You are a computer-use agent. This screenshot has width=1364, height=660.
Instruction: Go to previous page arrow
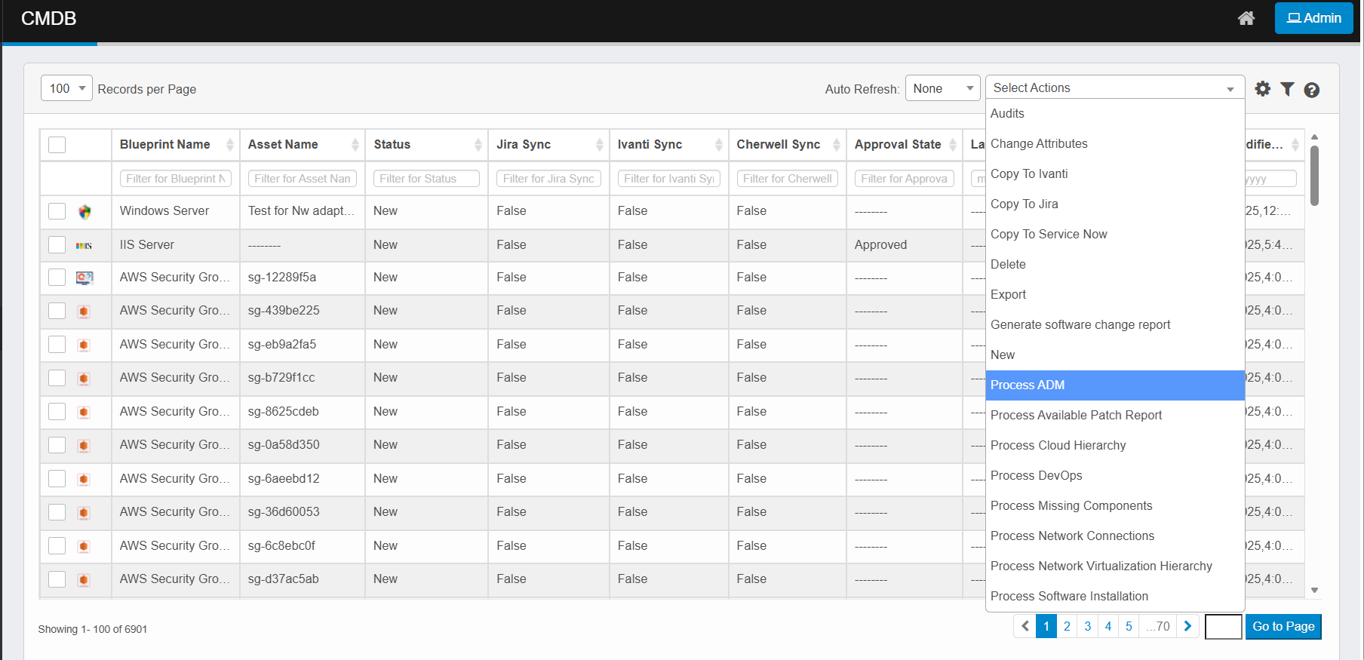tap(1025, 626)
